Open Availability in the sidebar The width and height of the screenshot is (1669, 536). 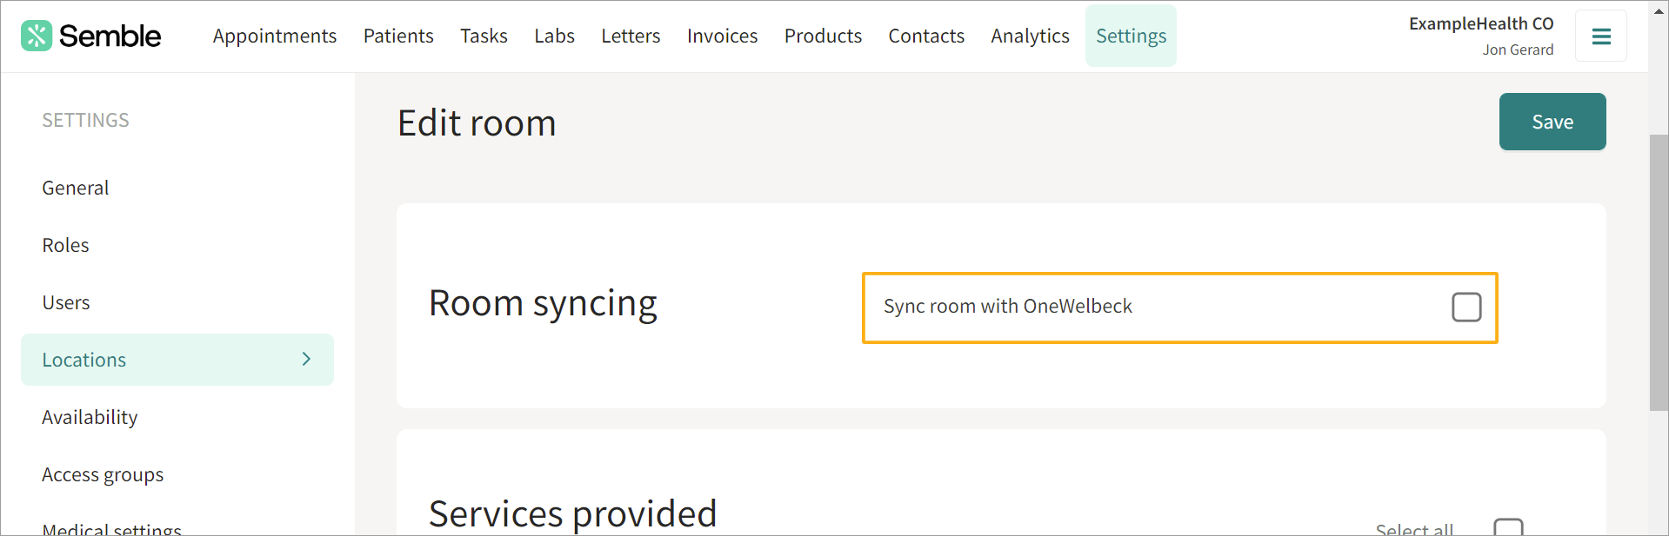point(90,417)
